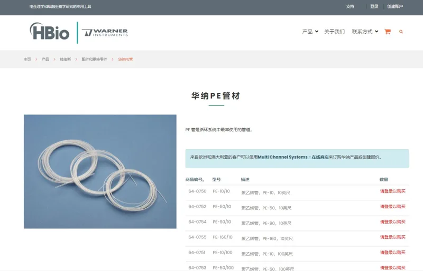Click the 华纳PE管材 page title
Image resolution: width=423 pixels, height=271 pixels.
[x=216, y=96]
